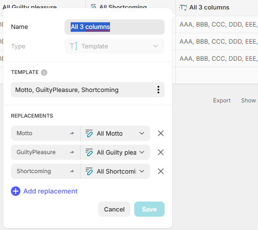
Task: Save the template column settings
Action: point(149,209)
